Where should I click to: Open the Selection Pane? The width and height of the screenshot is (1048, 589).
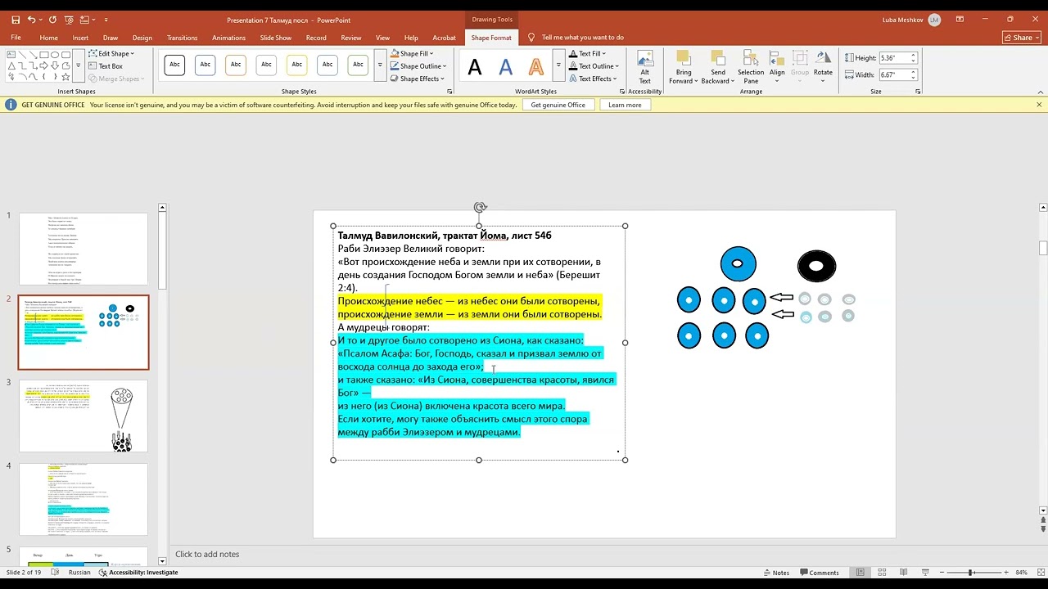(x=751, y=67)
